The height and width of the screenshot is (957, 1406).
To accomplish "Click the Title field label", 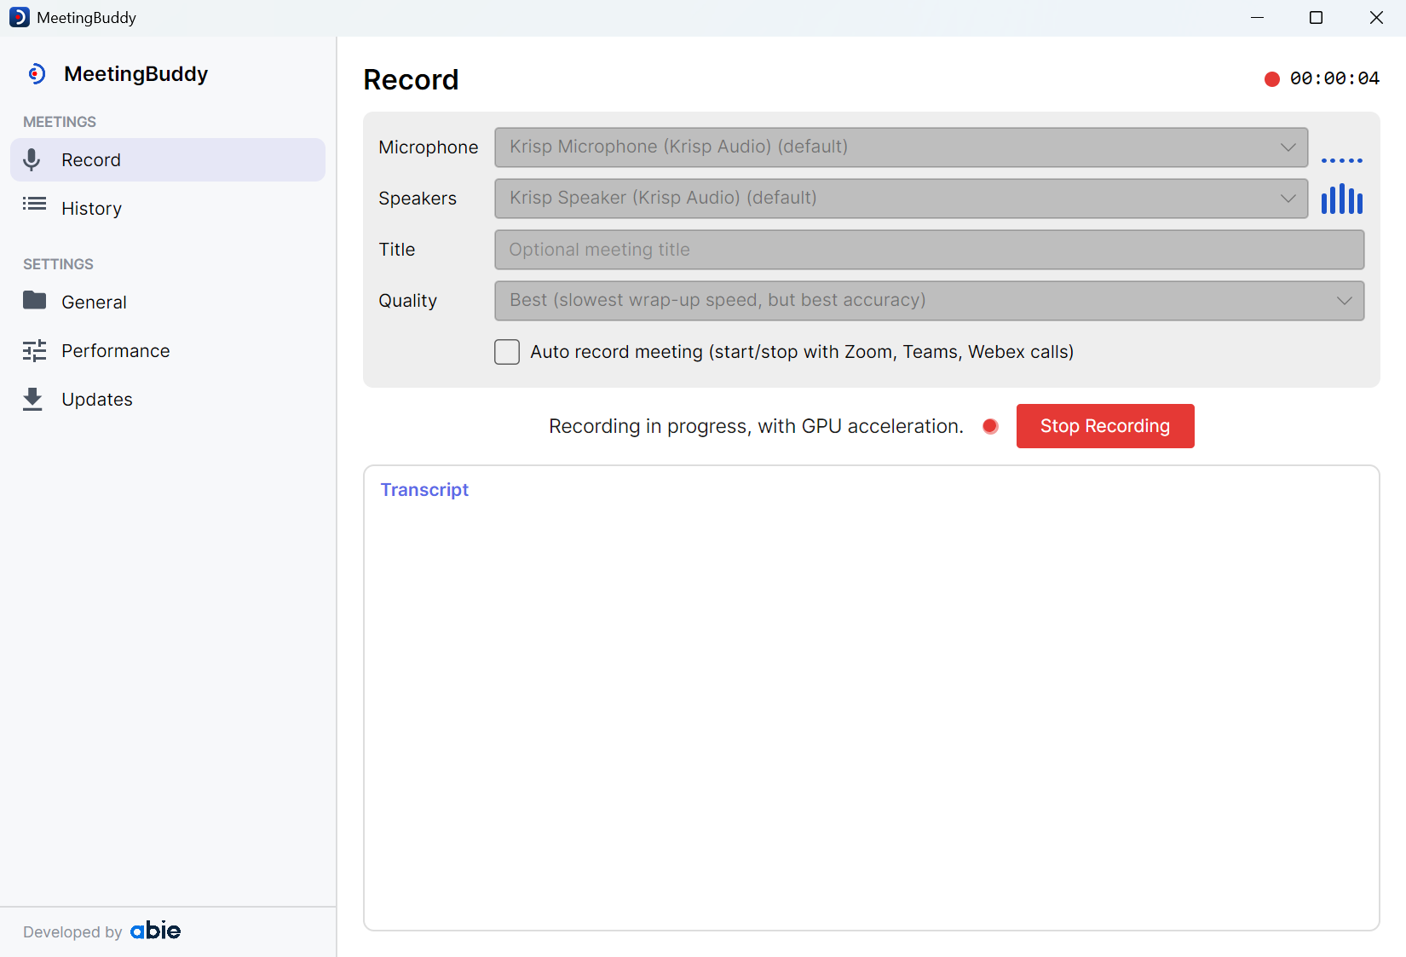I will tap(397, 250).
